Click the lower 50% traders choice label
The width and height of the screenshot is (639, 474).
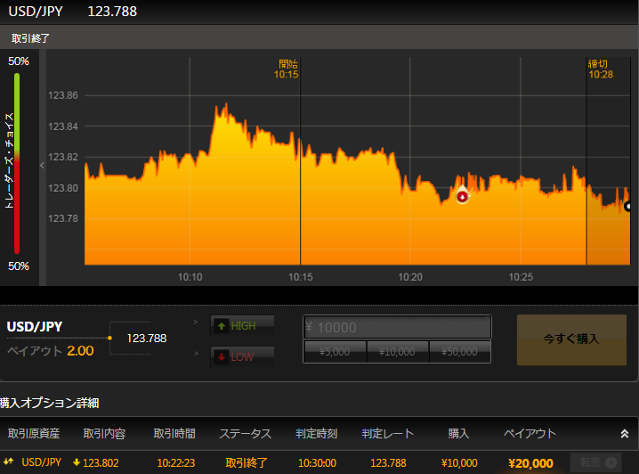(19, 266)
